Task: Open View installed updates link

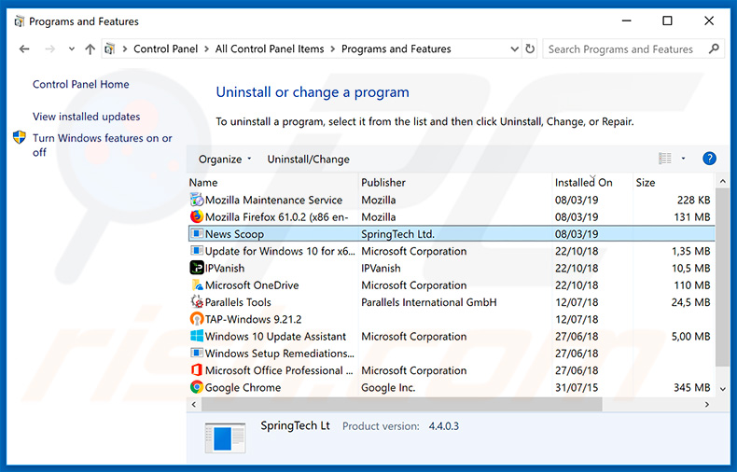Action: [x=87, y=117]
